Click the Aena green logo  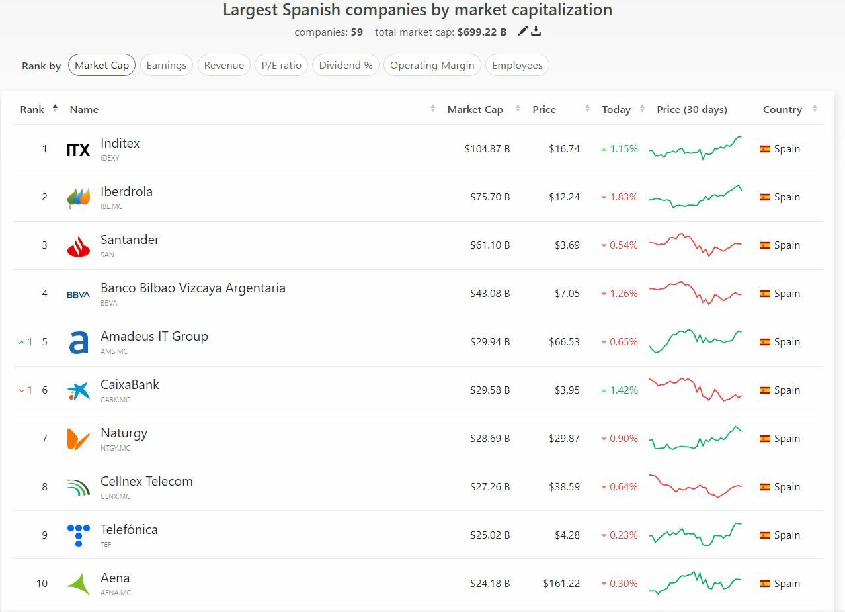pyautogui.click(x=78, y=584)
